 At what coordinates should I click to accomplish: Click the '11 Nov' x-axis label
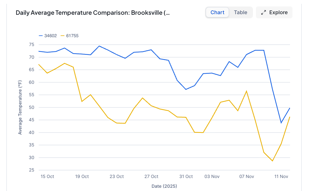[281, 177]
